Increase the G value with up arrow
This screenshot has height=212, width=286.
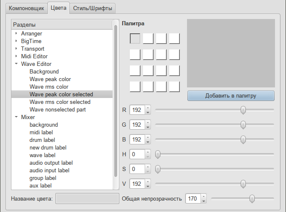(x=148, y=122)
